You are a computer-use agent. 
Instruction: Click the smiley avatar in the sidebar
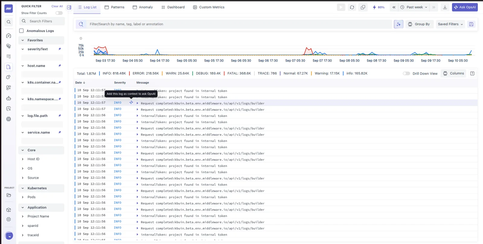(9, 236)
